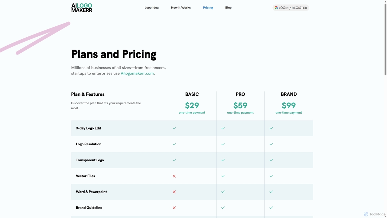The height and width of the screenshot is (218, 387).
Task: Click PRO checkmark for Brand Guideline
Action: 223,208
